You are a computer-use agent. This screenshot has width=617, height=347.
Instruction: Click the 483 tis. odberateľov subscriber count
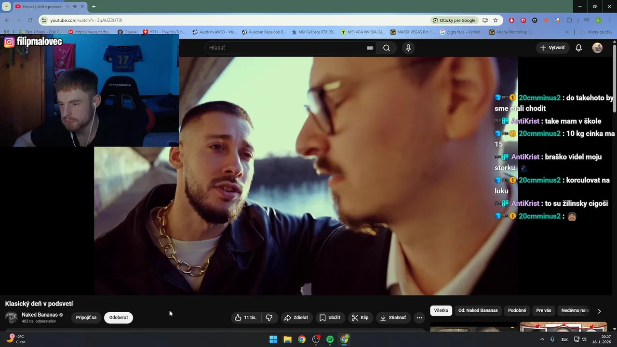point(39,321)
